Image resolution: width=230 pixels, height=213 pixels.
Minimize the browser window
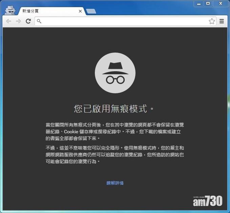199,3
